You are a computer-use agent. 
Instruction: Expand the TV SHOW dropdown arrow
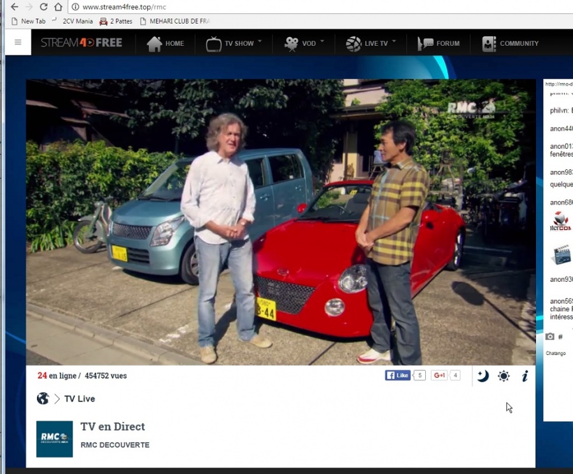260,41
